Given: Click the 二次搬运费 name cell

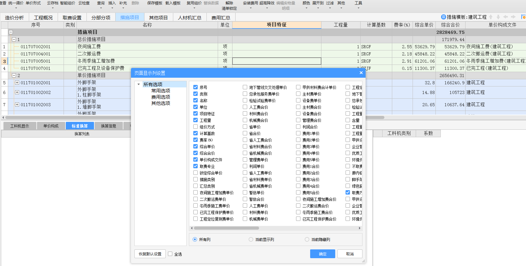Looking at the screenshot, I should (147, 54).
